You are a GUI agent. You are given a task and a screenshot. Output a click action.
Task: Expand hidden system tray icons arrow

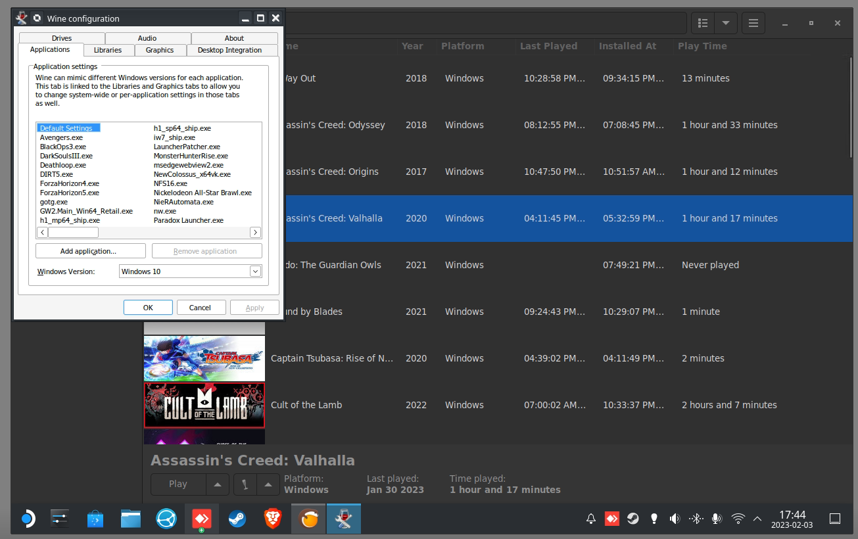(757, 519)
